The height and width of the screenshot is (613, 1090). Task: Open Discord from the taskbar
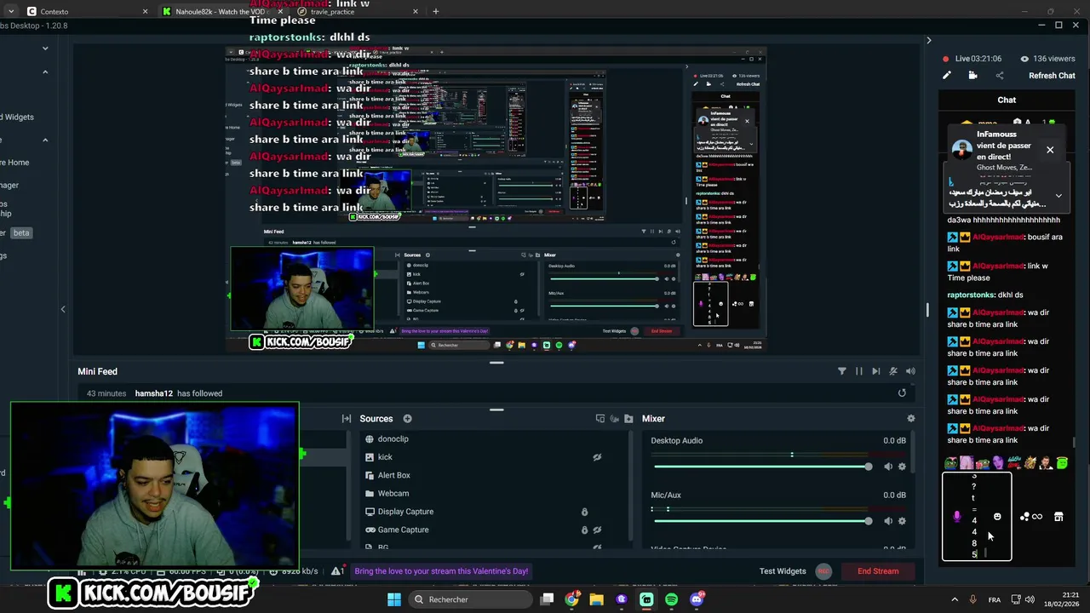coord(697,599)
